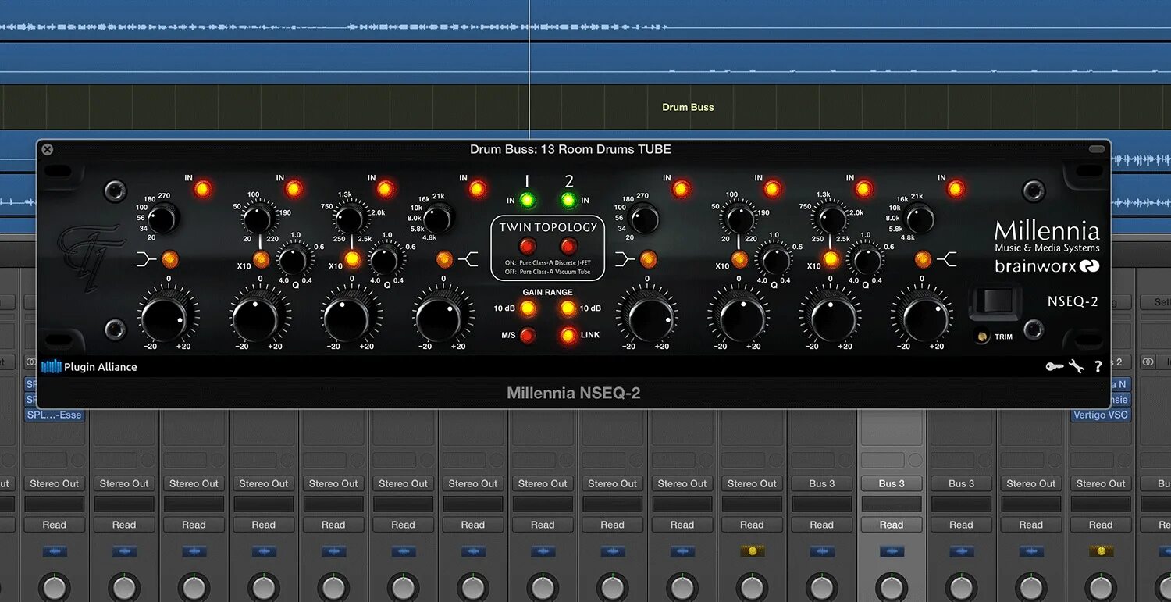Bypass channel 2 with green IN LED
This screenshot has height=602, width=1171.
point(568,201)
